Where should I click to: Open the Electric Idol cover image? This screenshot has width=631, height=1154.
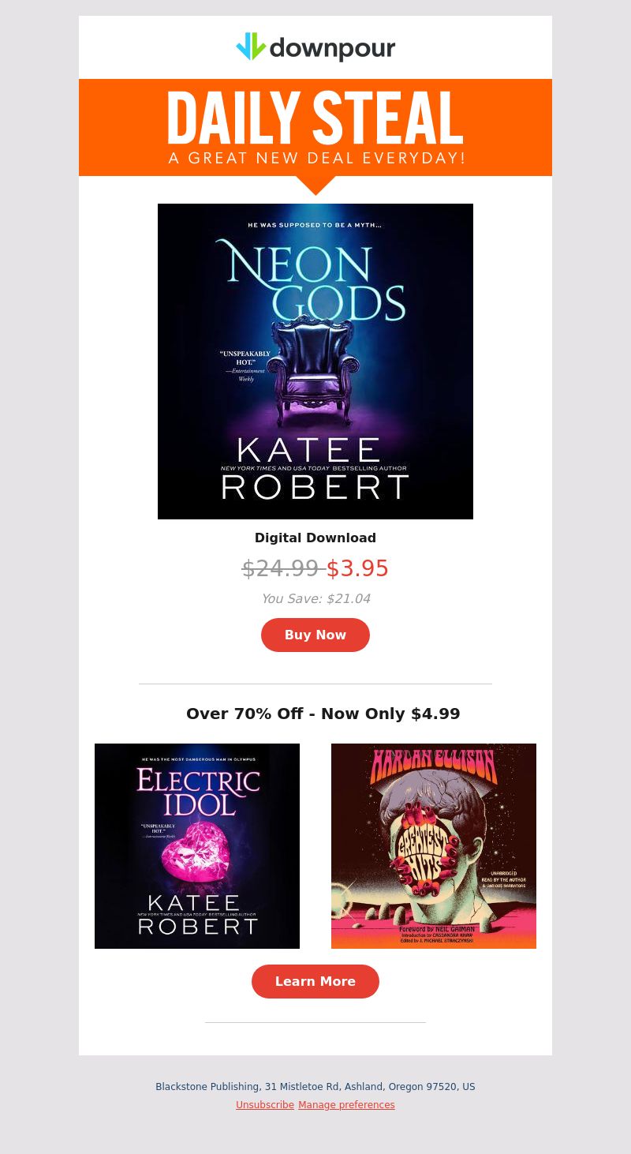tap(197, 846)
